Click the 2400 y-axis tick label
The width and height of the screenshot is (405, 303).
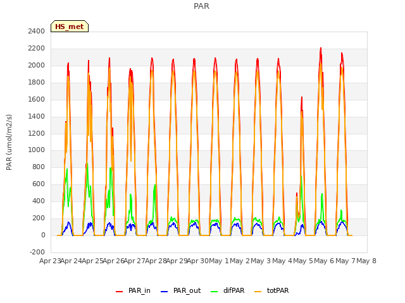click(37, 32)
